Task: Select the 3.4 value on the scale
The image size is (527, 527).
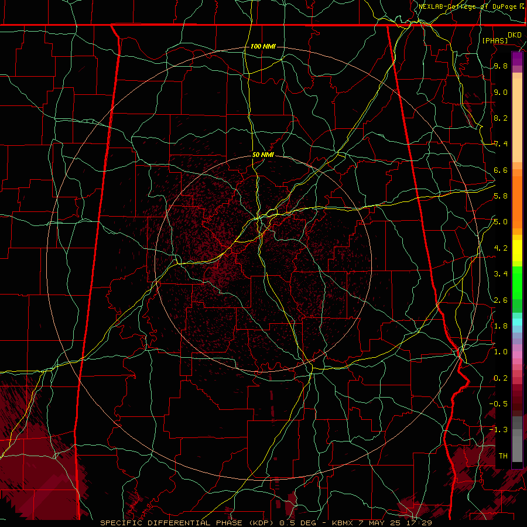Action: [x=501, y=274]
